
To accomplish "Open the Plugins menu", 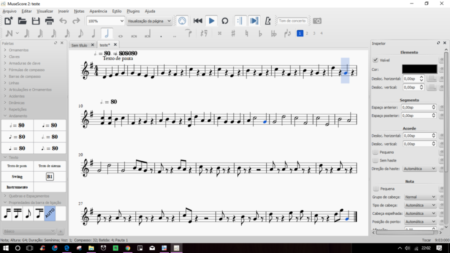I will 133,11.
